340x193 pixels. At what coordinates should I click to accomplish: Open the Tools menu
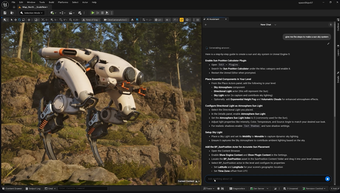(x=42, y=2)
